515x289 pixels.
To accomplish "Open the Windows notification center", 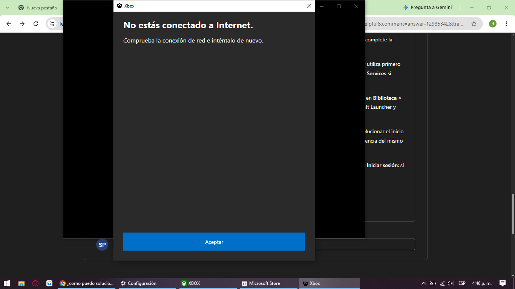I will (503, 283).
